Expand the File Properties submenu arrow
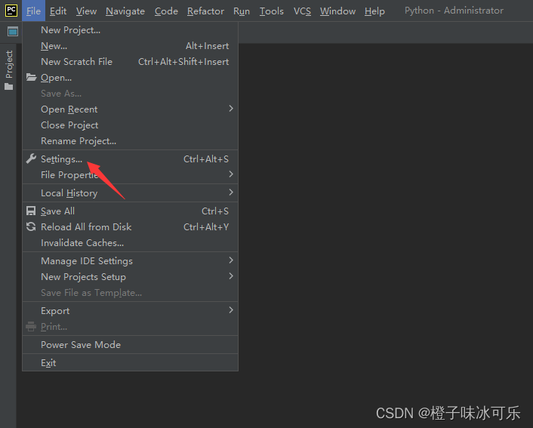The width and height of the screenshot is (533, 428). [x=231, y=174]
